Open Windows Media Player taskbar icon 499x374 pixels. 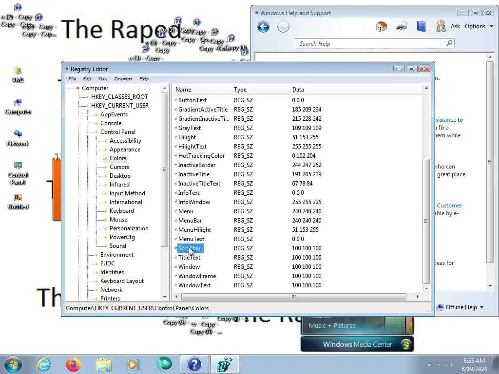(133, 364)
